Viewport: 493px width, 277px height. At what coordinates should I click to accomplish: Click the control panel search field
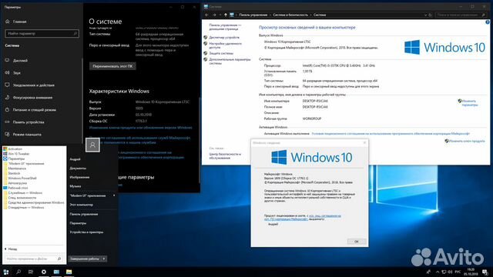461,15
